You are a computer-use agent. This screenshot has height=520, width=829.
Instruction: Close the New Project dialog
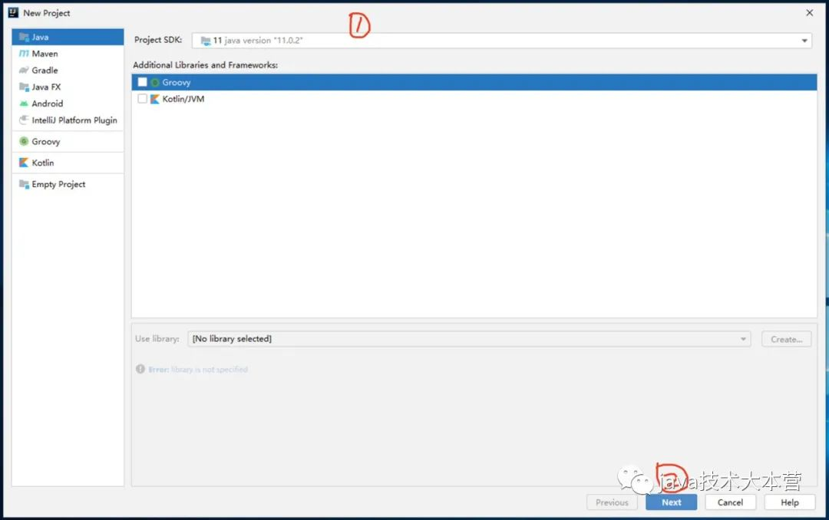tap(810, 13)
